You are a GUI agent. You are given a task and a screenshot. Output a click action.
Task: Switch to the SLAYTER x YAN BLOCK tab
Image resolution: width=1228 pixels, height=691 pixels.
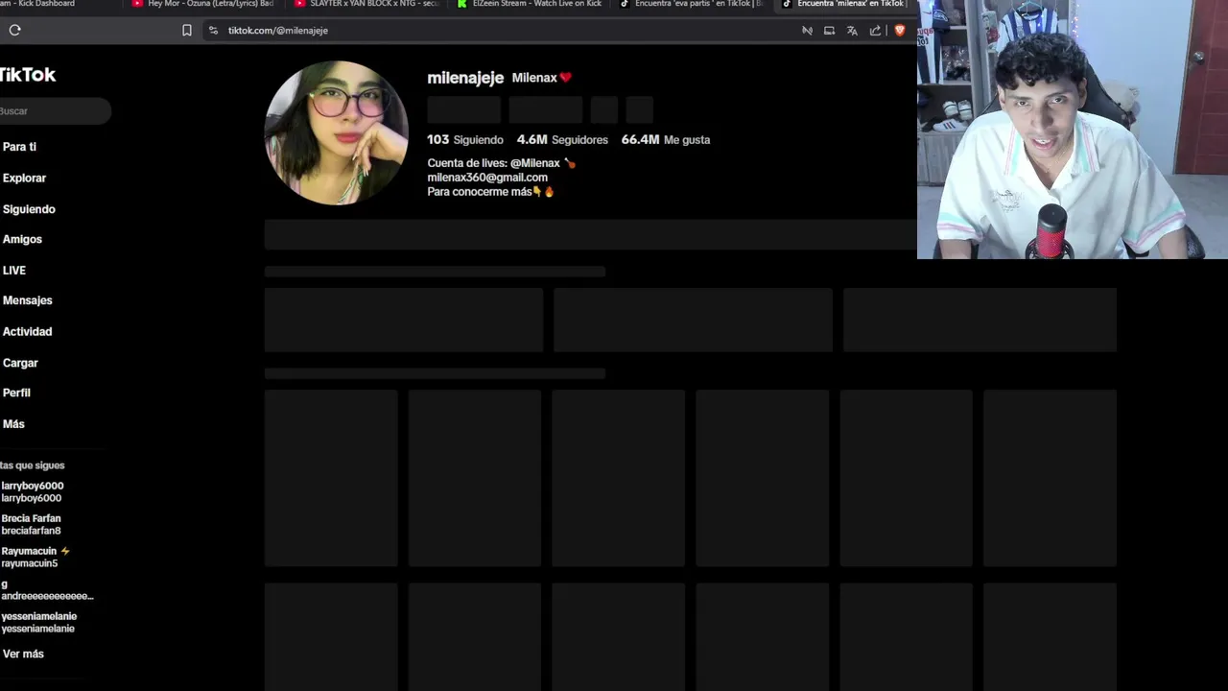(366, 4)
